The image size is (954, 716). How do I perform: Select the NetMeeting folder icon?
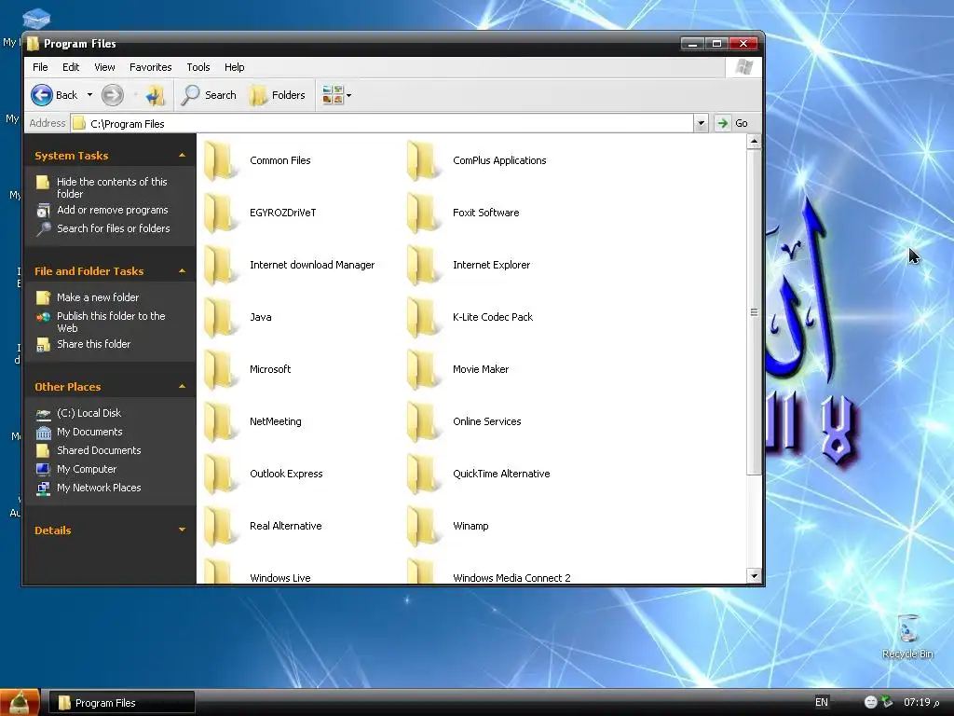point(220,422)
